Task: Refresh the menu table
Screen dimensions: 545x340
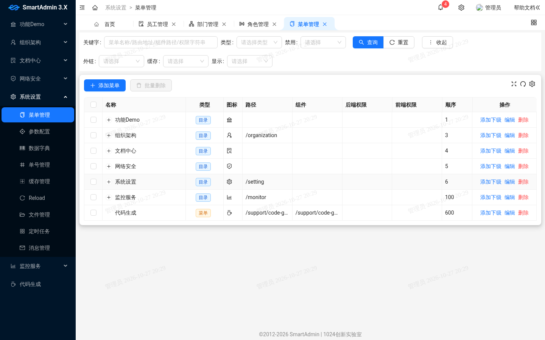Action: pyautogui.click(x=523, y=84)
